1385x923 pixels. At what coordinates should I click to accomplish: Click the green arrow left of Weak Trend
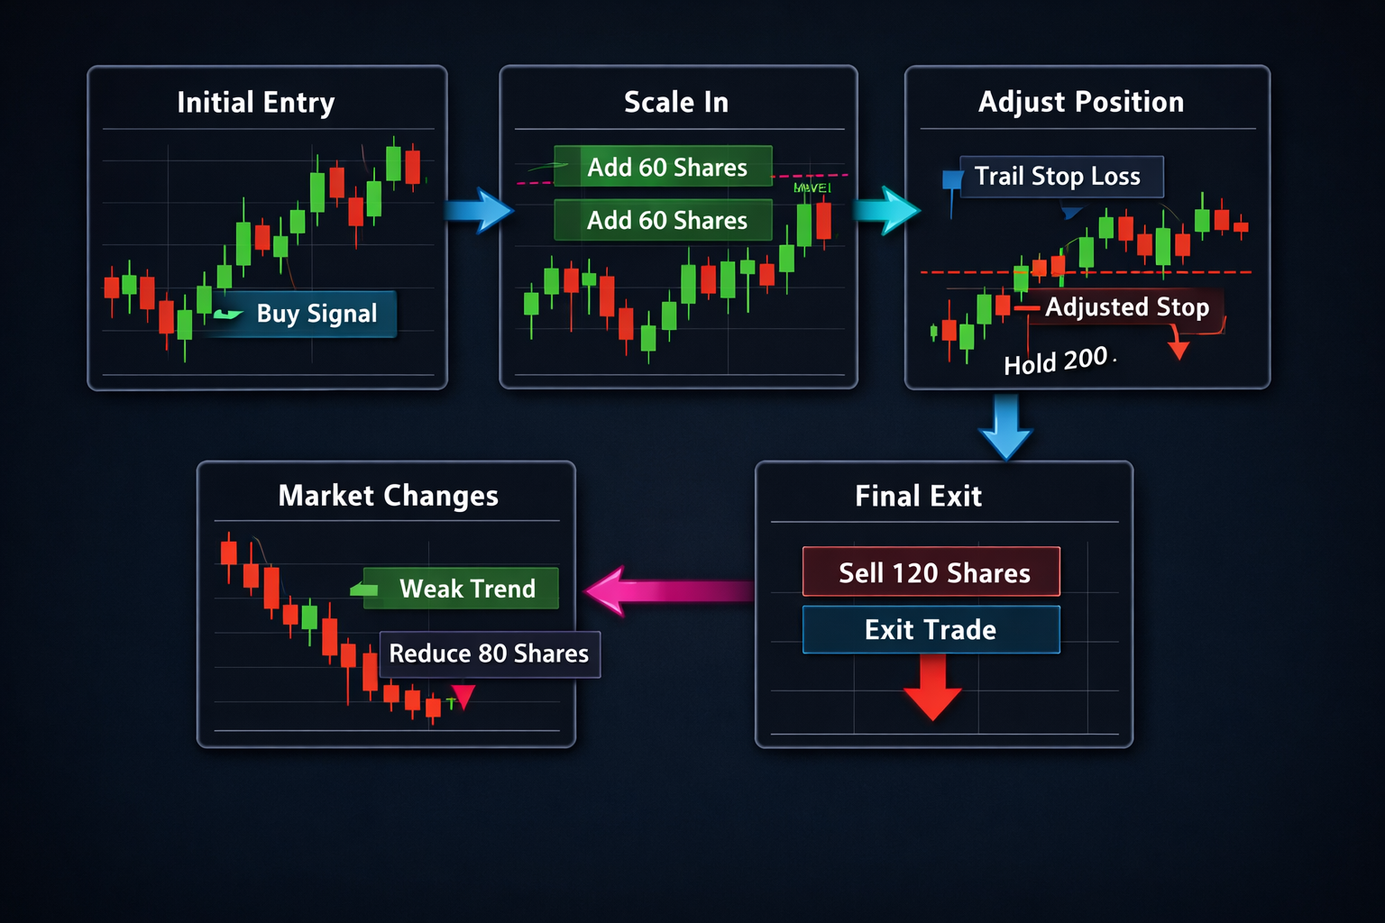[x=364, y=589]
